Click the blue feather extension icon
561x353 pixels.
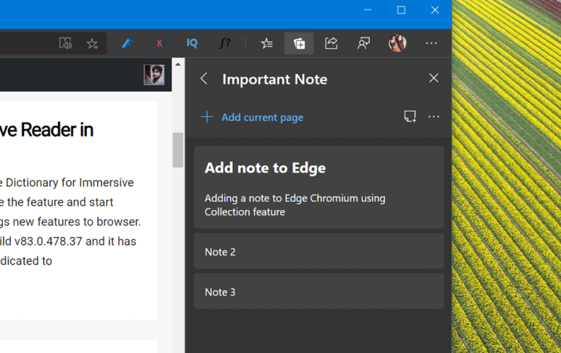[x=127, y=43]
